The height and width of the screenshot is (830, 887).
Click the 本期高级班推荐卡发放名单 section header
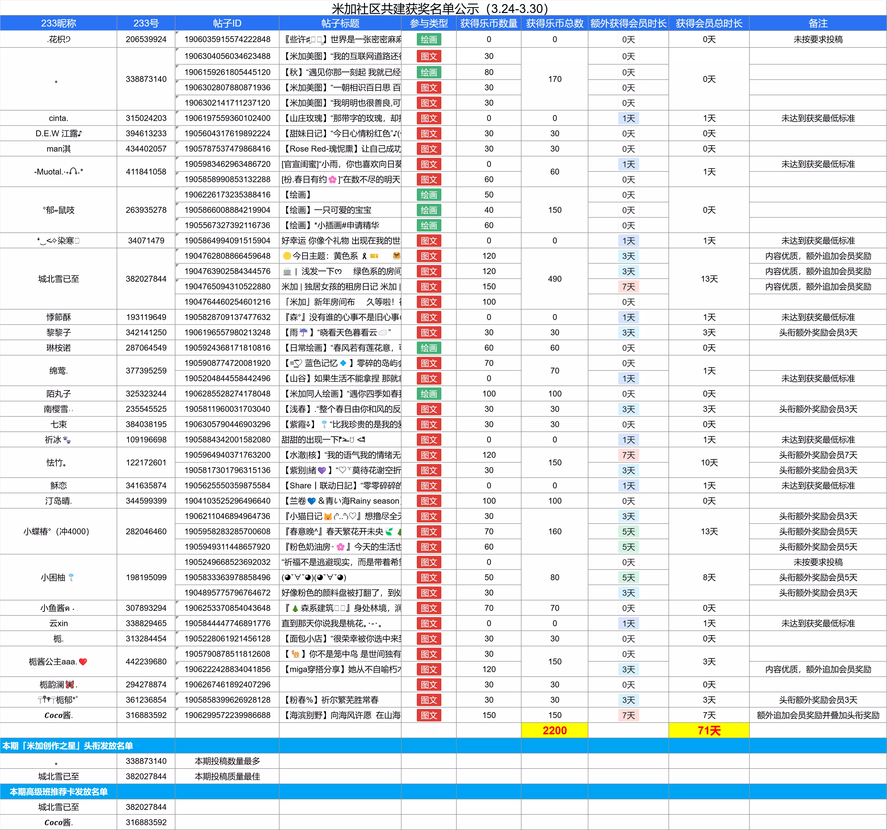(58, 792)
